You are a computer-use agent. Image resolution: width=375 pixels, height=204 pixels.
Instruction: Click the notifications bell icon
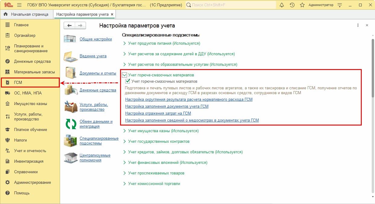point(282,5)
